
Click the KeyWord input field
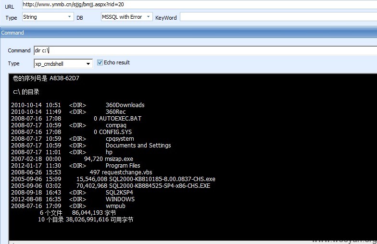[278, 17]
